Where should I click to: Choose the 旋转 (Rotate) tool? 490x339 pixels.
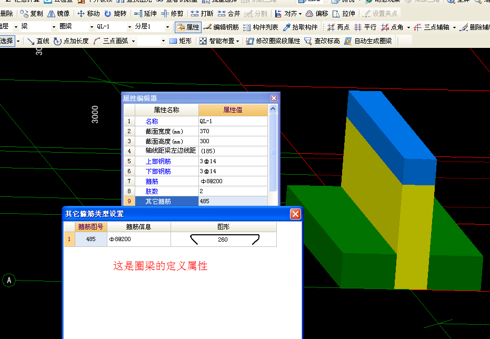click(x=115, y=14)
